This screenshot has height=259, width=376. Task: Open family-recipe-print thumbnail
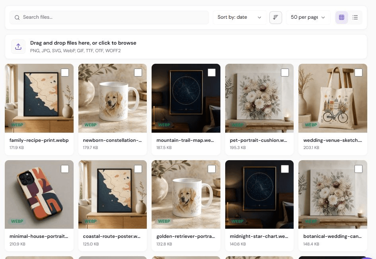[39, 98]
